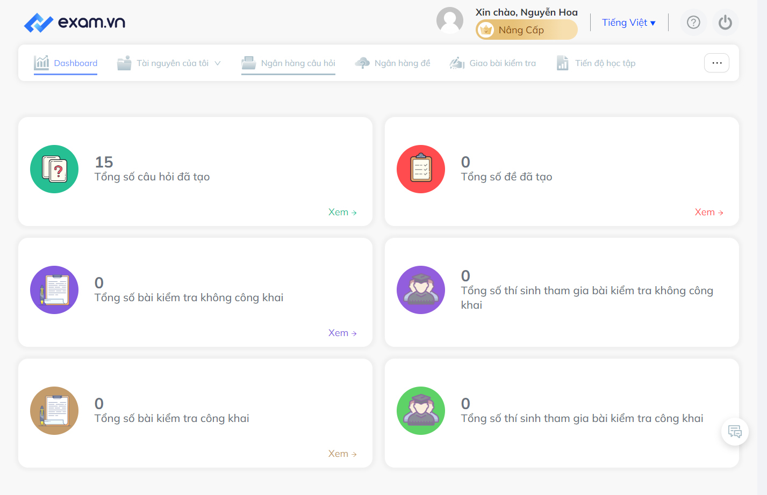Open the user avatar profile picture
Screen dimensions: 767x495
450,20
